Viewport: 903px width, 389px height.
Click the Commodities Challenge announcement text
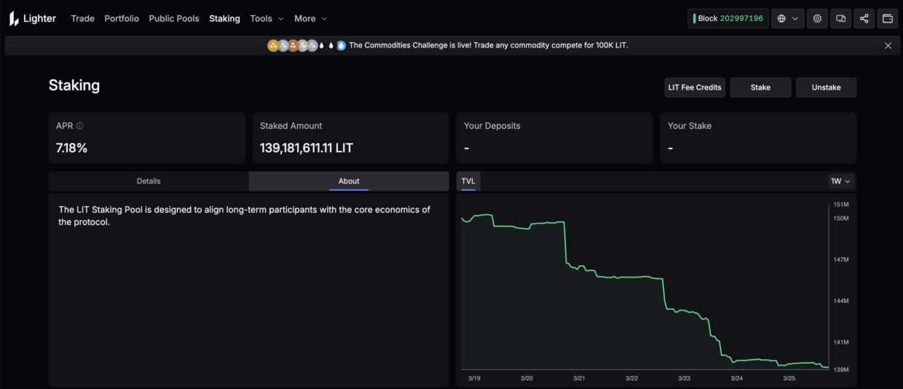[x=488, y=45]
